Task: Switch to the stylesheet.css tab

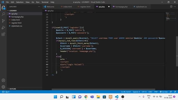Action: click(x=141, y=7)
